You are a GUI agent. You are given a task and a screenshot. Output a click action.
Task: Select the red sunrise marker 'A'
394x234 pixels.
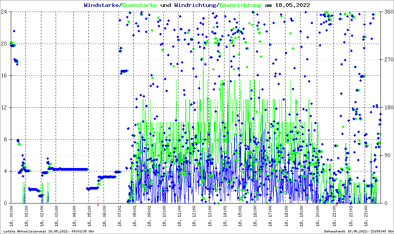tap(98, 205)
